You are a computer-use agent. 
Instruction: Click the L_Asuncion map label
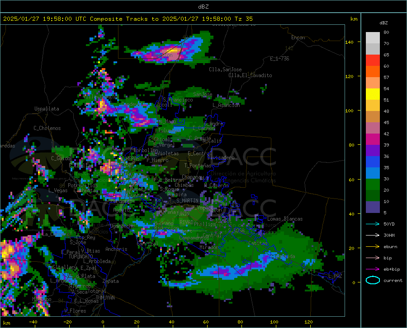click(226, 105)
